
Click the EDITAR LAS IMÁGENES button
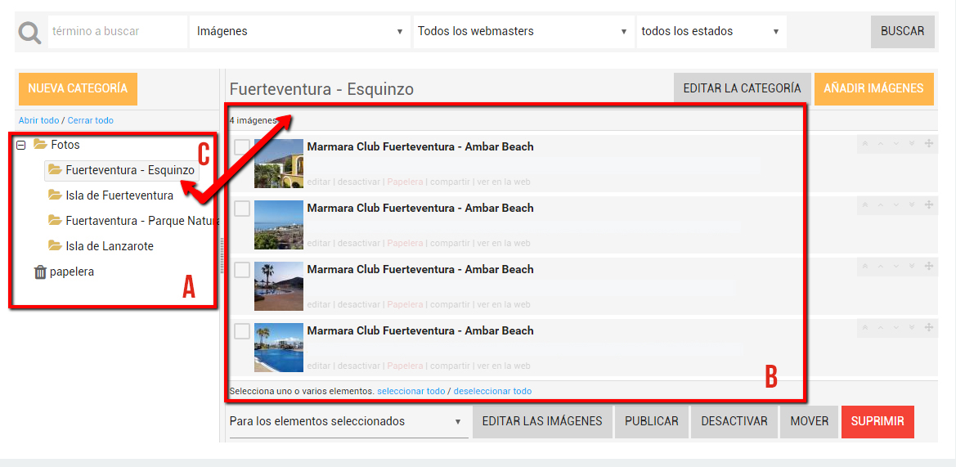tap(542, 422)
